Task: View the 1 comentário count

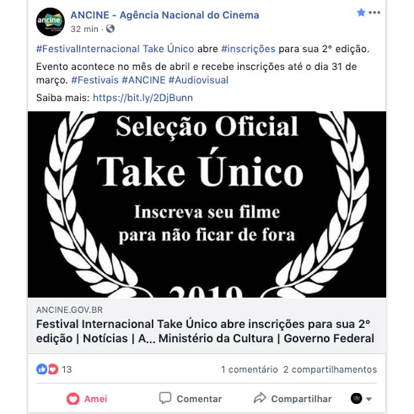Action: pyautogui.click(x=249, y=369)
